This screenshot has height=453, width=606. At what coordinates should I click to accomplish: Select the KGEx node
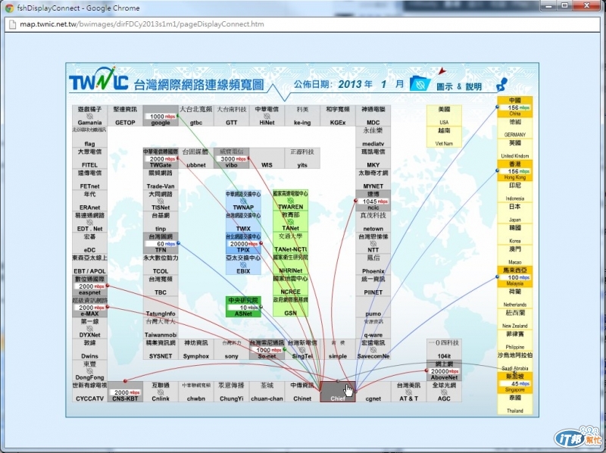point(337,116)
